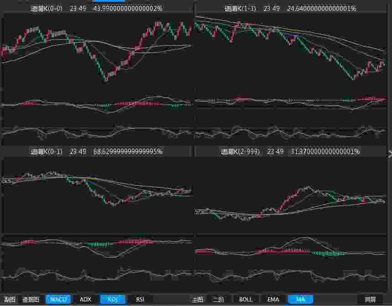Click the 副图 label in bottom bar
Viewport: 392px width, 306px height.
point(10,299)
